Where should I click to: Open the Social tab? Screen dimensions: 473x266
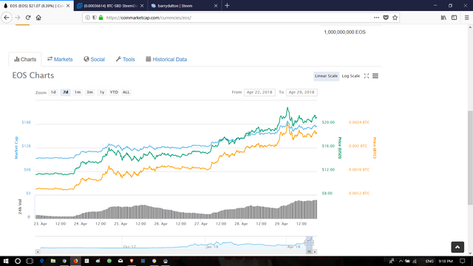point(94,59)
